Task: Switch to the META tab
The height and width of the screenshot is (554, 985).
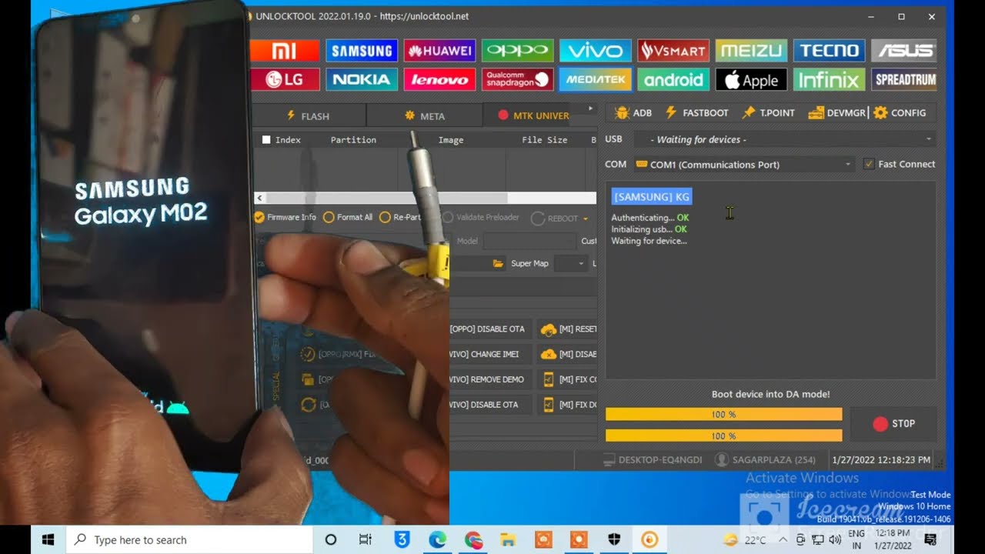Action: [425, 115]
